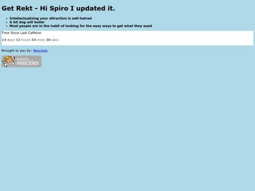The width and height of the screenshot is (255, 191).
Task: Click the hosted by Neocities badge
Action: [21, 61]
